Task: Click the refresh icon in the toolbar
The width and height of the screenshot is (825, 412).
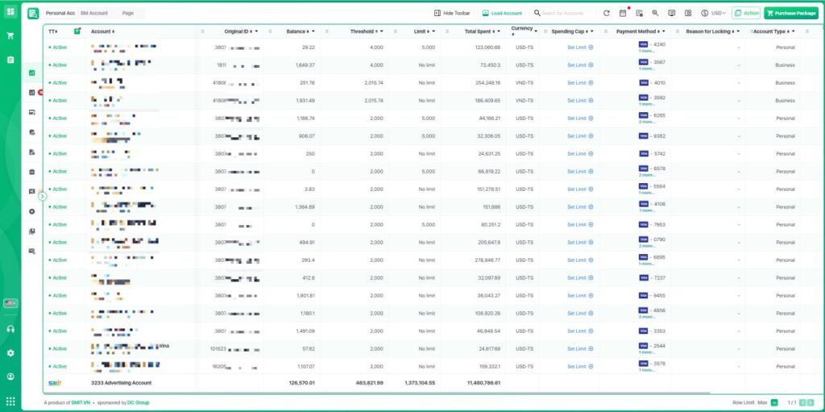Action: pos(607,13)
